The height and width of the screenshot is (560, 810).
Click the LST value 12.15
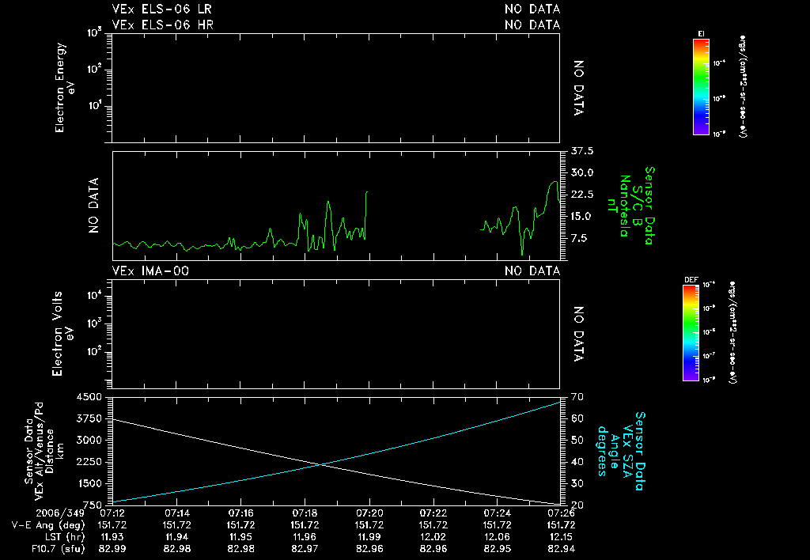pyautogui.click(x=561, y=537)
